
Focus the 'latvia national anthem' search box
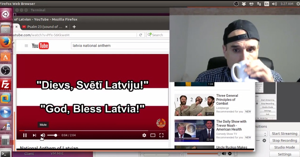(x=120, y=46)
